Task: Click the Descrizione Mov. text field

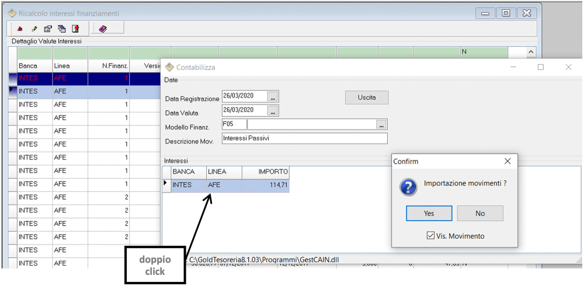Action: click(x=304, y=139)
